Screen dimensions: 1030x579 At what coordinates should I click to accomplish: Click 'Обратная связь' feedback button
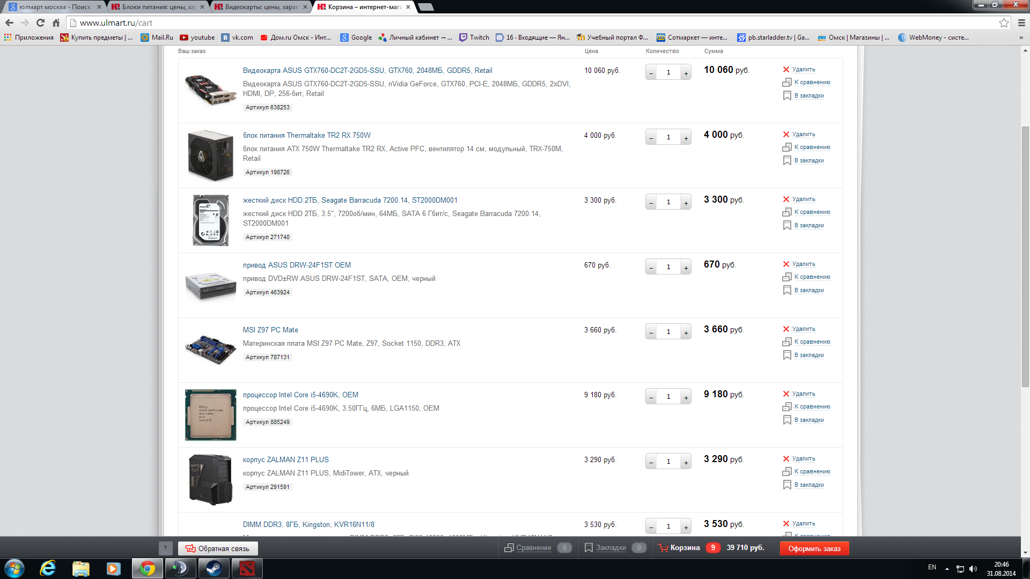click(x=218, y=548)
